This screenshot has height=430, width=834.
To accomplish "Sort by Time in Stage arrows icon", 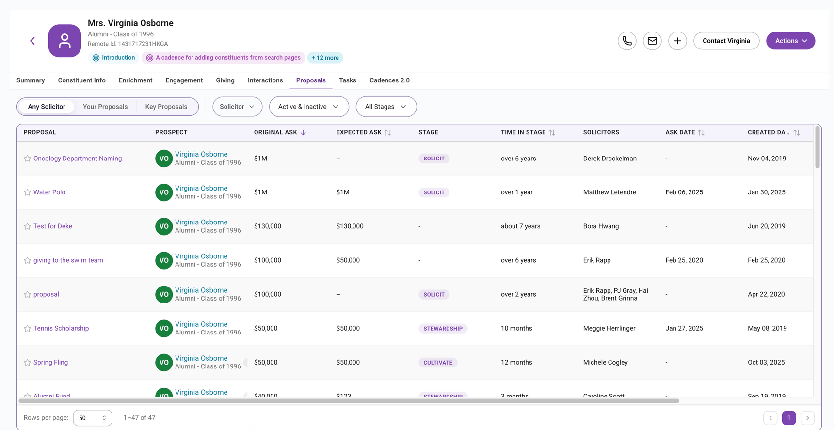I will point(552,132).
